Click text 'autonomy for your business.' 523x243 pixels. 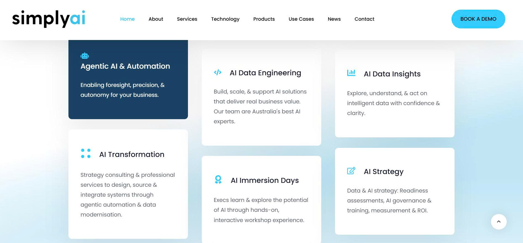120,95
